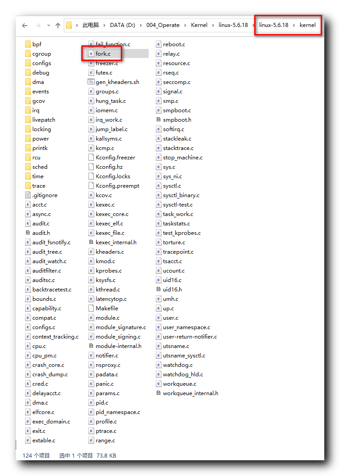This screenshot has height=476, width=340.
Task: Click the sys.c file icon
Action: point(159,167)
